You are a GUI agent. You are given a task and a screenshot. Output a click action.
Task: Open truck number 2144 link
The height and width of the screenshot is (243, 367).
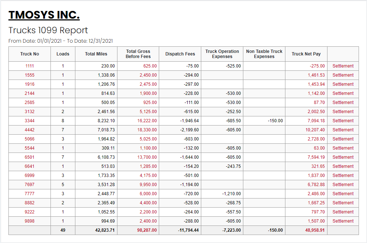click(x=30, y=93)
